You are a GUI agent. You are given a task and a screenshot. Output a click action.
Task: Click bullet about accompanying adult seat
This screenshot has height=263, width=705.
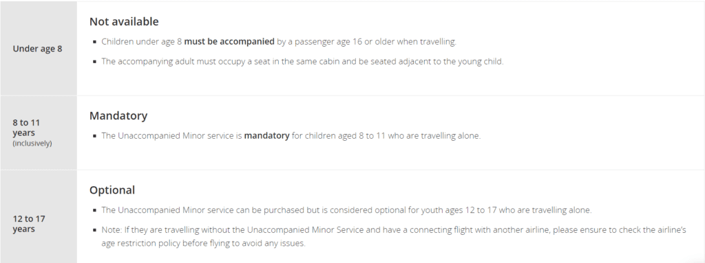[x=302, y=62]
